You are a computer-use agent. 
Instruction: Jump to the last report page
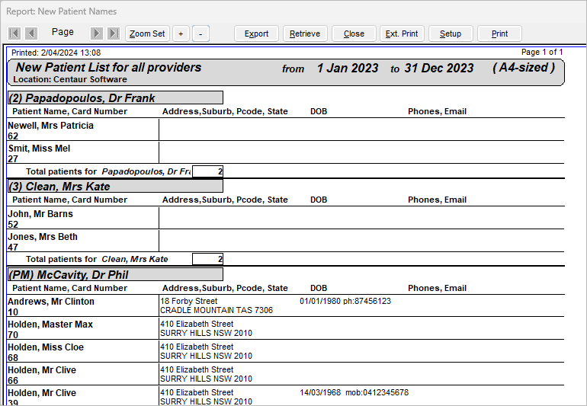click(x=114, y=34)
